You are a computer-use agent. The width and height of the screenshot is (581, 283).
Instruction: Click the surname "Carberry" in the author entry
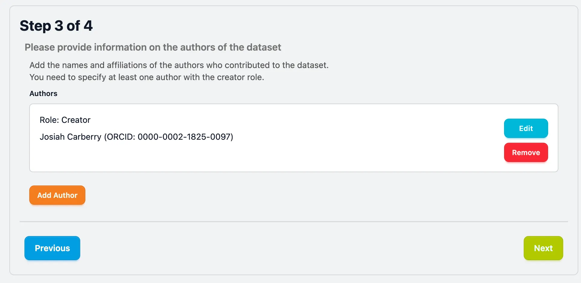pyautogui.click(x=84, y=137)
